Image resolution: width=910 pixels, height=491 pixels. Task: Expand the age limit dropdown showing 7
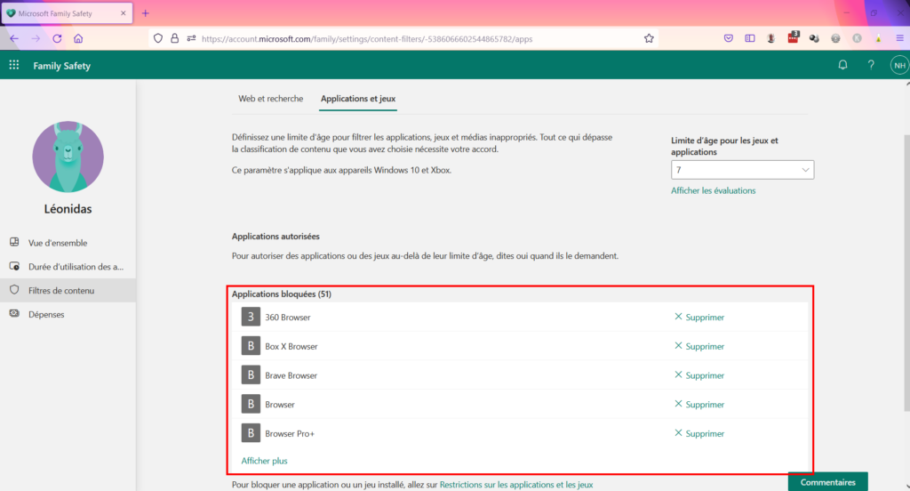pyautogui.click(x=742, y=170)
